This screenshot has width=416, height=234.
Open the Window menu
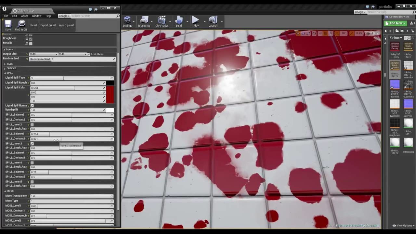point(36,16)
